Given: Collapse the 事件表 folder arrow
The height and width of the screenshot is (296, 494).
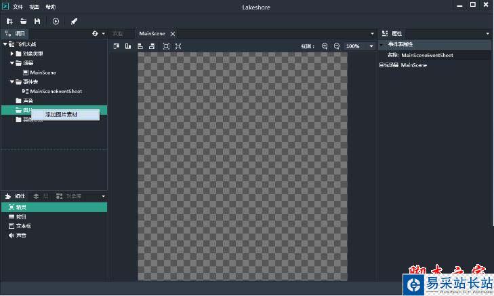Looking at the screenshot, I should pyautogui.click(x=12, y=81).
